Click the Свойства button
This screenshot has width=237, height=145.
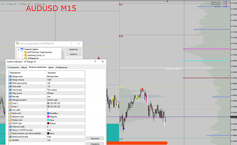(x=74, y=50)
